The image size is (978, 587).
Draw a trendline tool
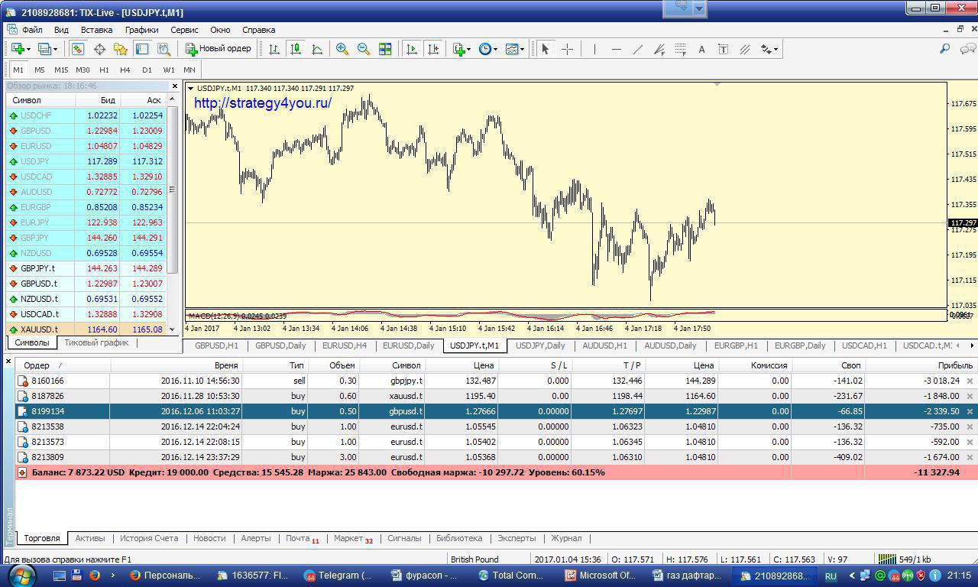(x=637, y=49)
